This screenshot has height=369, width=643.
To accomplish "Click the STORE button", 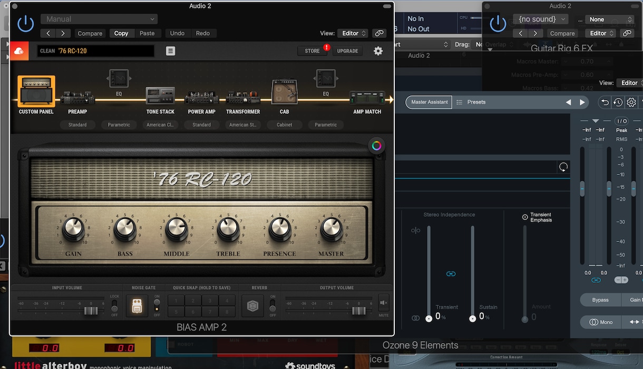I will [x=312, y=51].
